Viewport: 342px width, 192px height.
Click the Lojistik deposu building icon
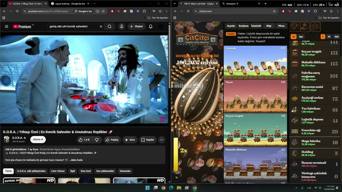pos(295,121)
